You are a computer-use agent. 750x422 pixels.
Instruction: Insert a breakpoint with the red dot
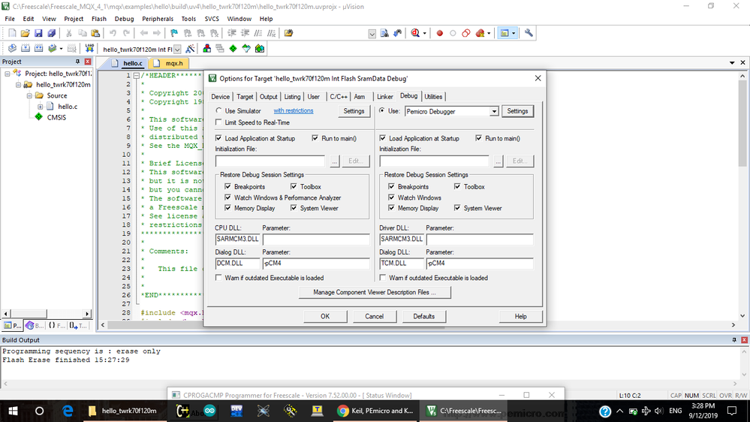point(440,33)
